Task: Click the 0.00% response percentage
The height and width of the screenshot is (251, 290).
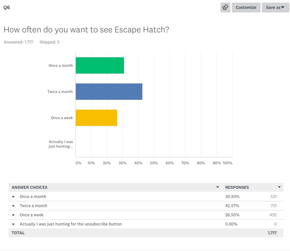Action: [231, 224]
